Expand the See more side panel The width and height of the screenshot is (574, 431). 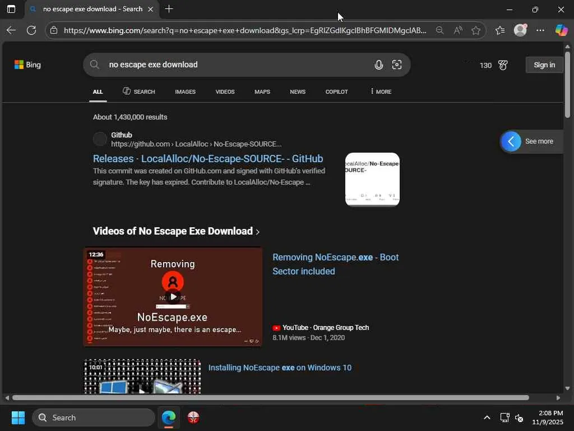pos(531,141)
